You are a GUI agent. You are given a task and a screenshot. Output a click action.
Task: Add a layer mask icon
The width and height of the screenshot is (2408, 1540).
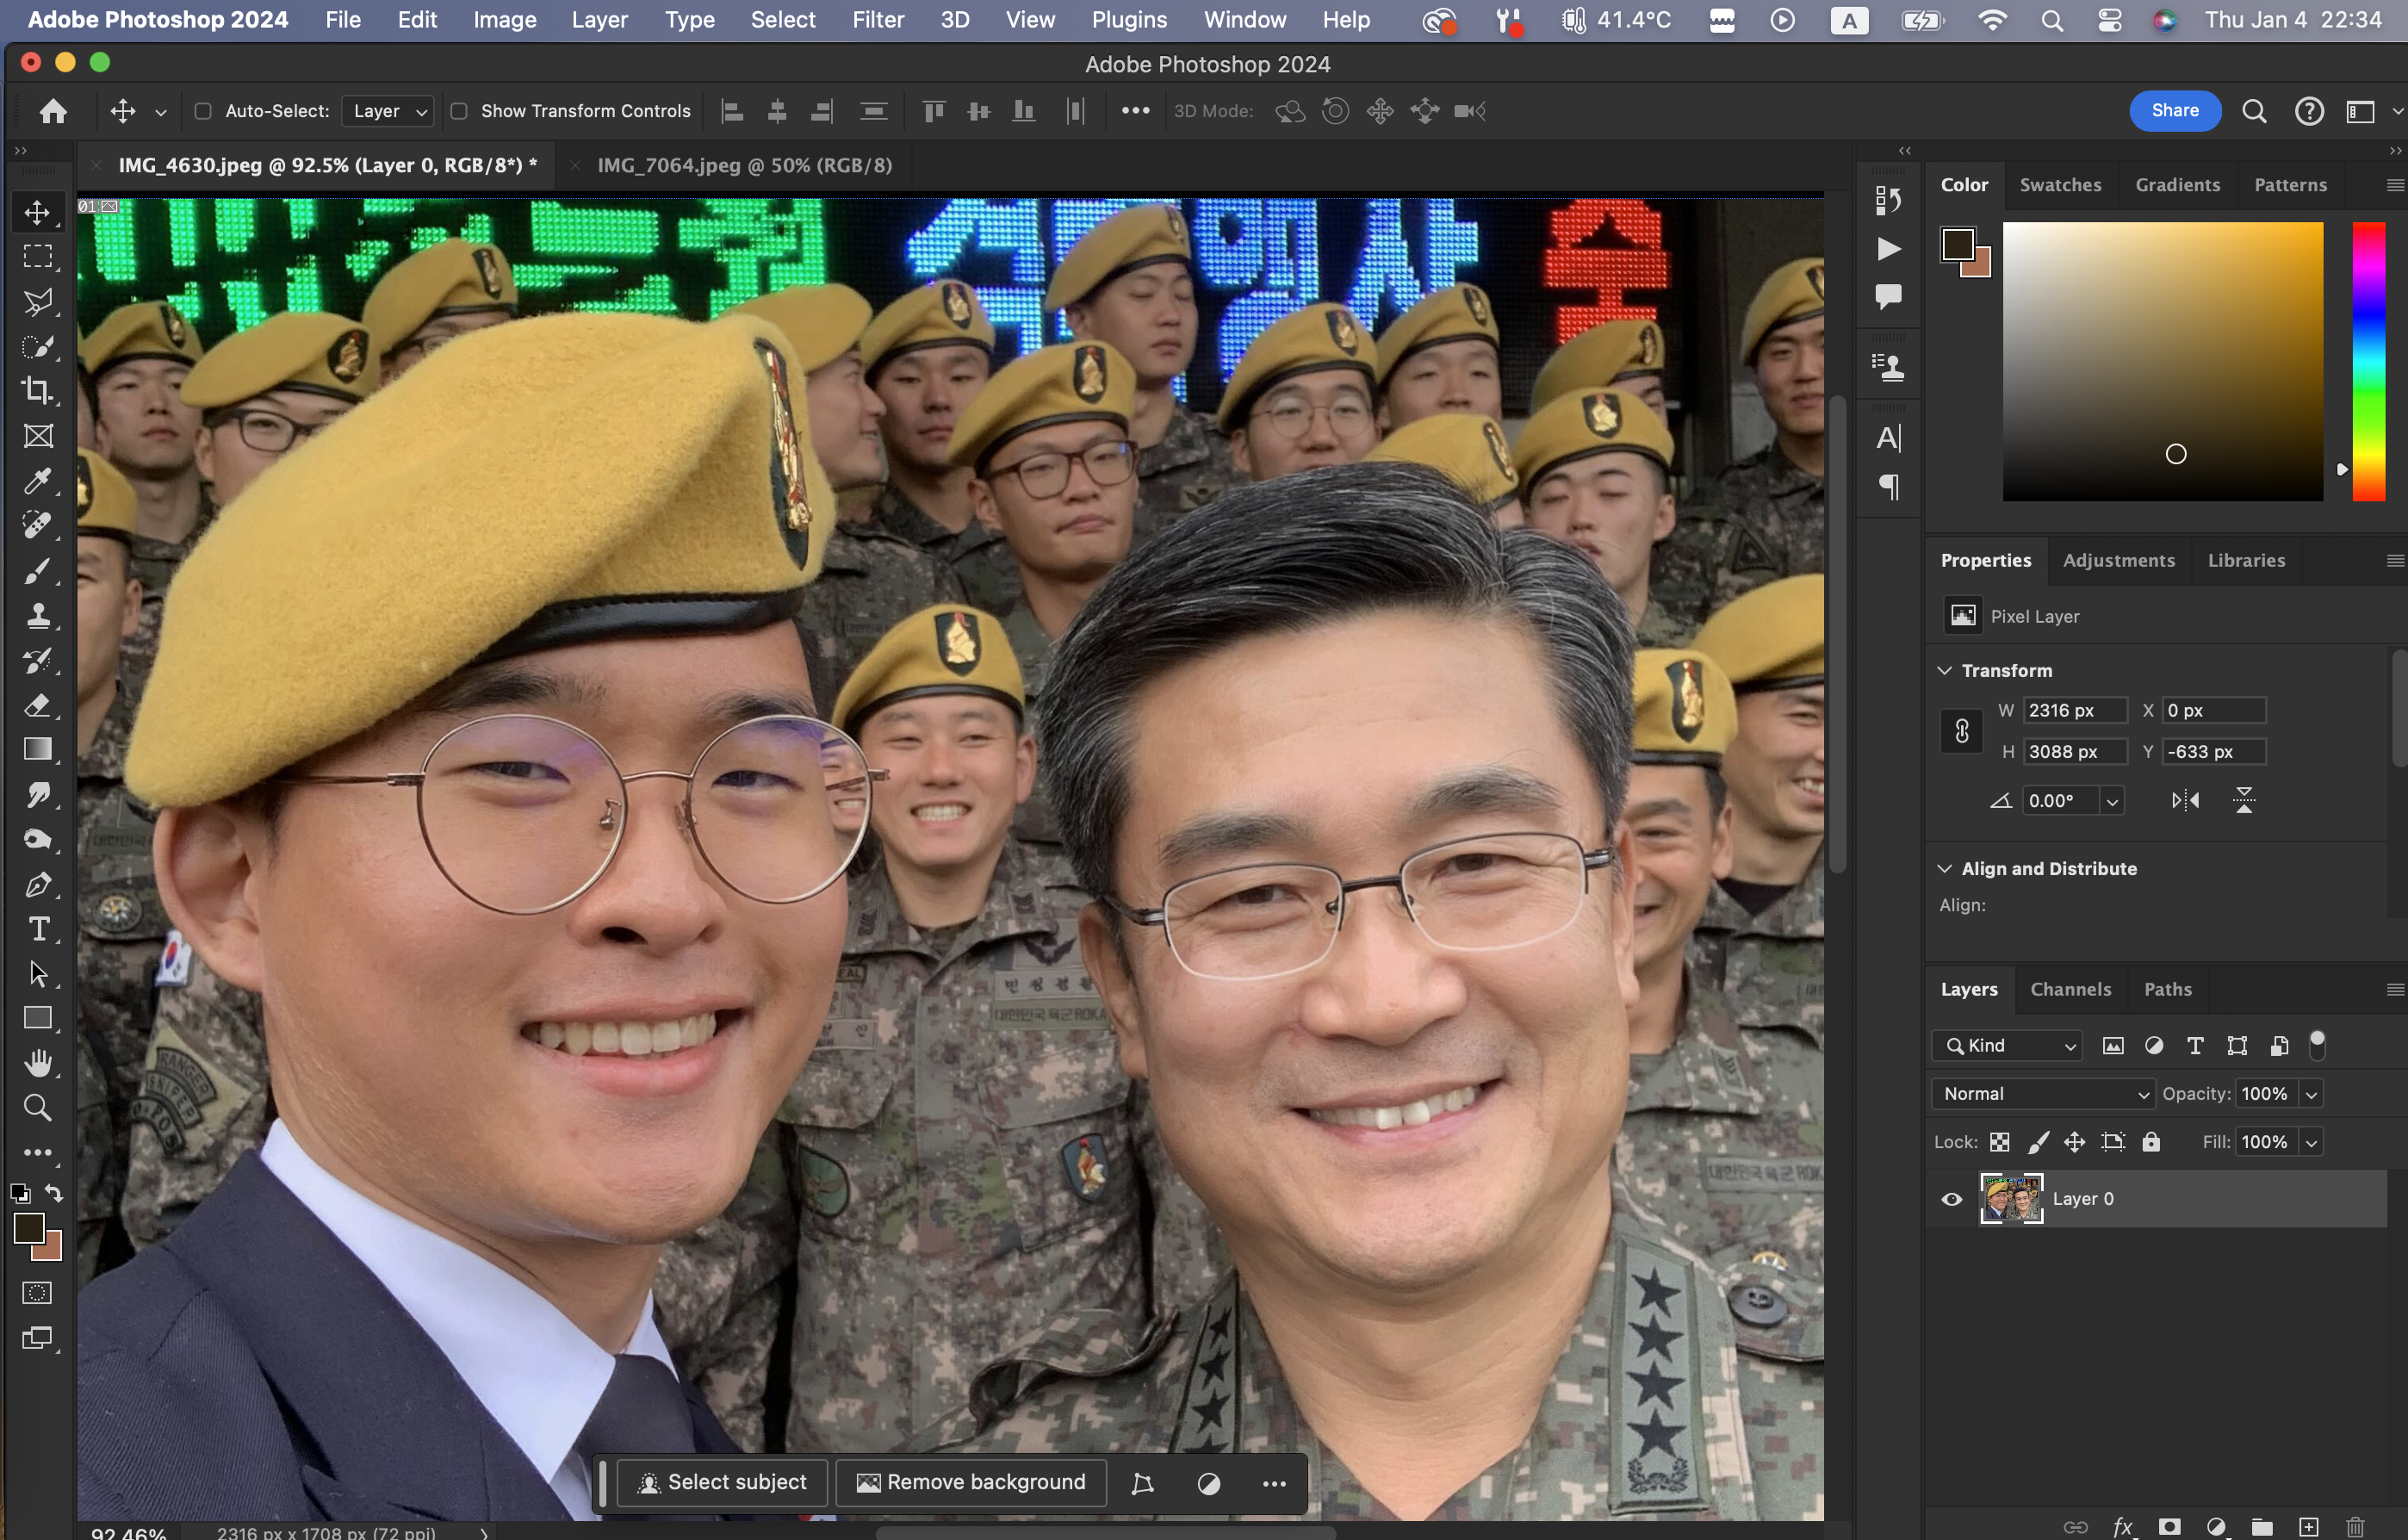[2169, 1527]
